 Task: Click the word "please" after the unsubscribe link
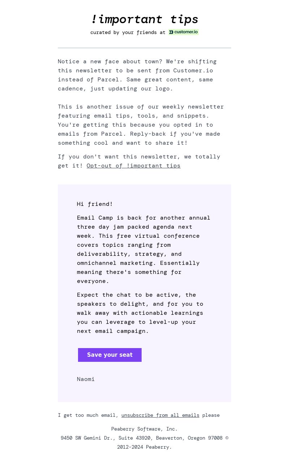click(x=211, y=415)
